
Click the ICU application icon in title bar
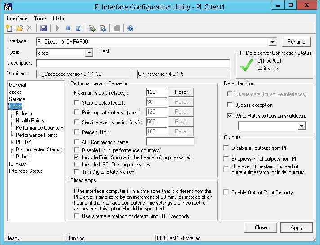[x=8, y=7]
